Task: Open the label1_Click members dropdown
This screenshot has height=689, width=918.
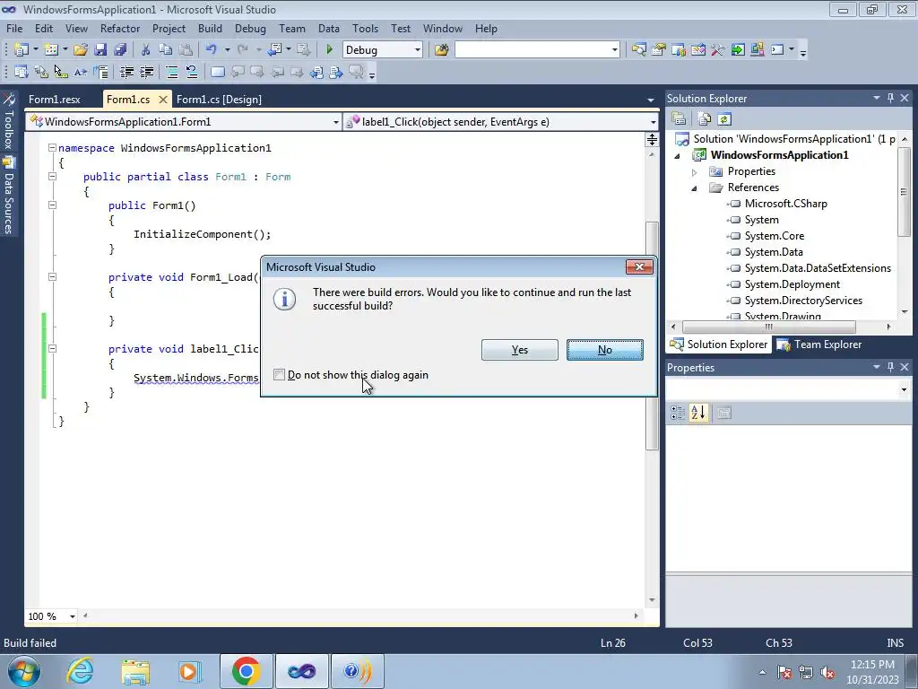Action: [653, 122]
